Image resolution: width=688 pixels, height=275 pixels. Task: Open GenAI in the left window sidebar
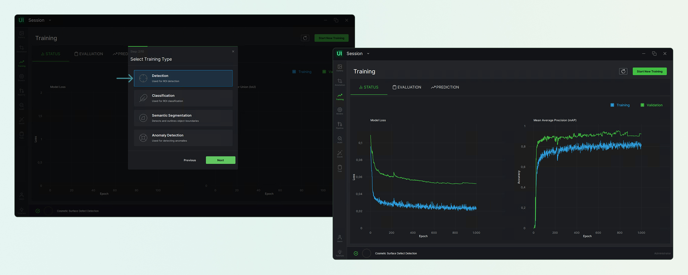point(21,121)
